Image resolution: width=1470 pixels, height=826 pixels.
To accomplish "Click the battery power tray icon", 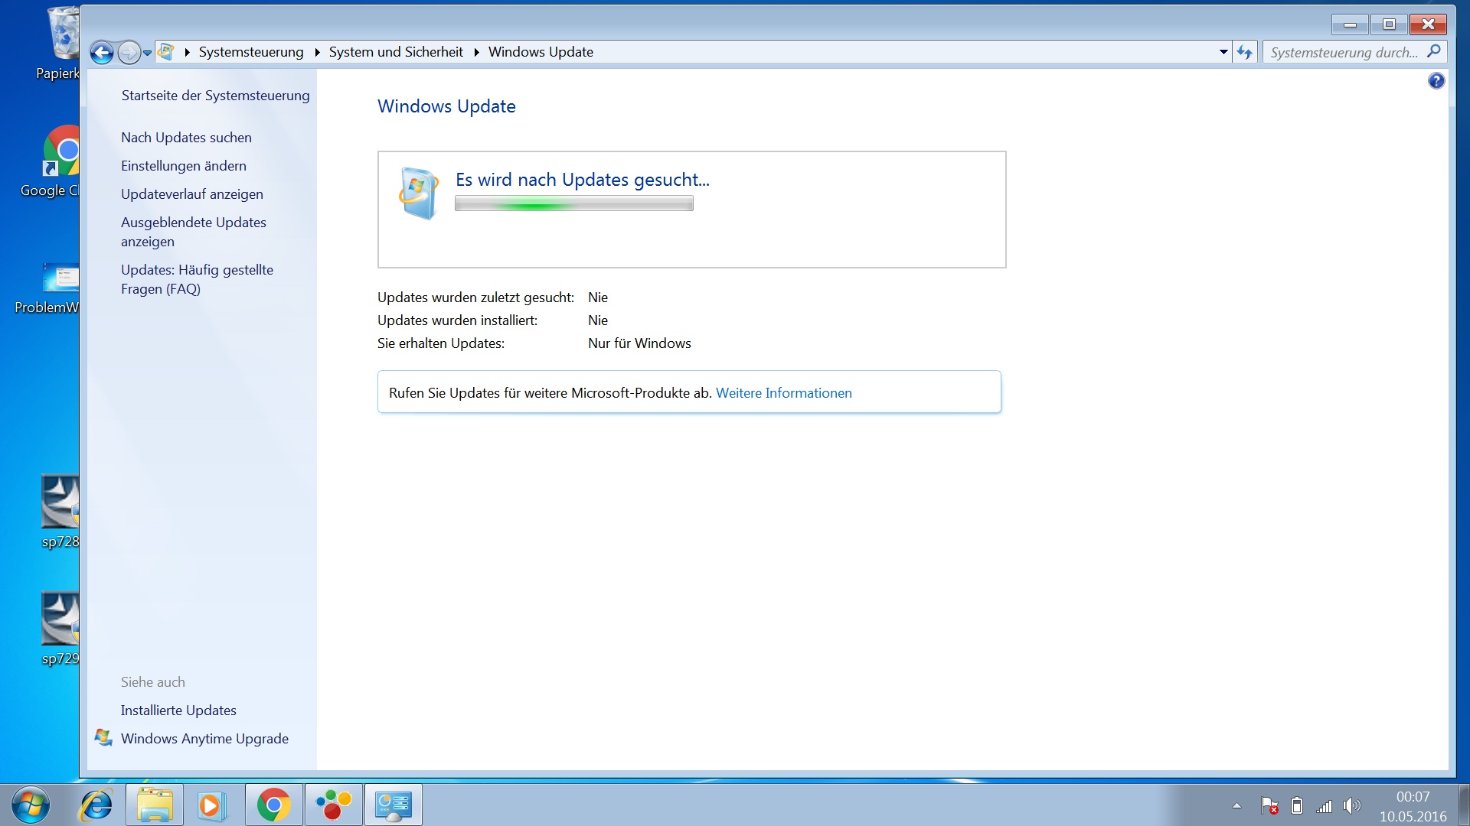I will [x=1297, y=805].
